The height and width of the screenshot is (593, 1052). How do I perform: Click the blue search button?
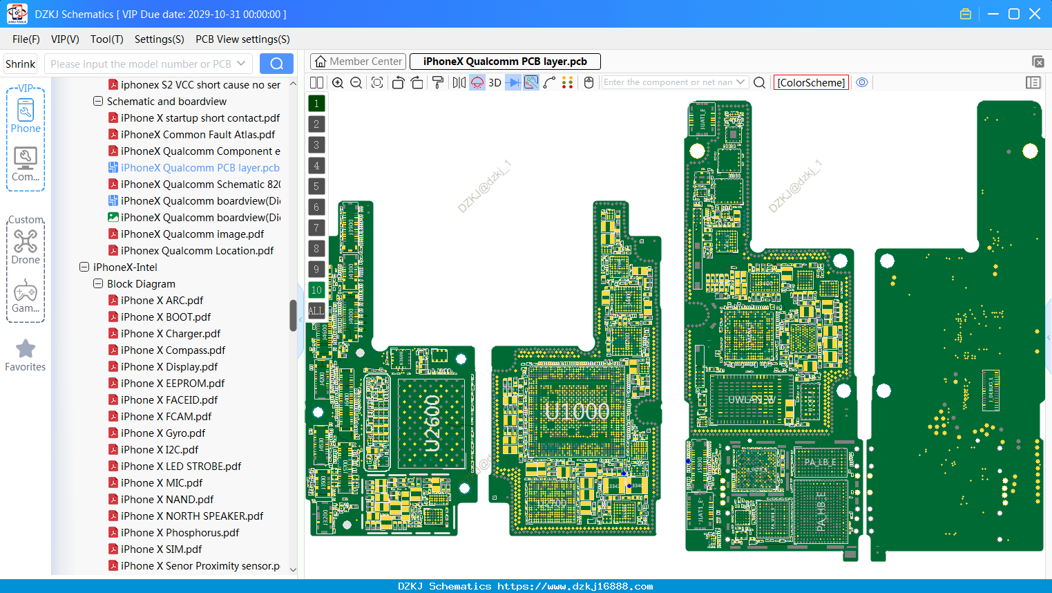click(x=276, y=64)
